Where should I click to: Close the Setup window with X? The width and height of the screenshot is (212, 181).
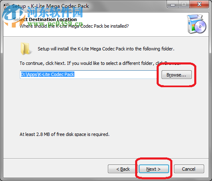(x=199, y=5)
